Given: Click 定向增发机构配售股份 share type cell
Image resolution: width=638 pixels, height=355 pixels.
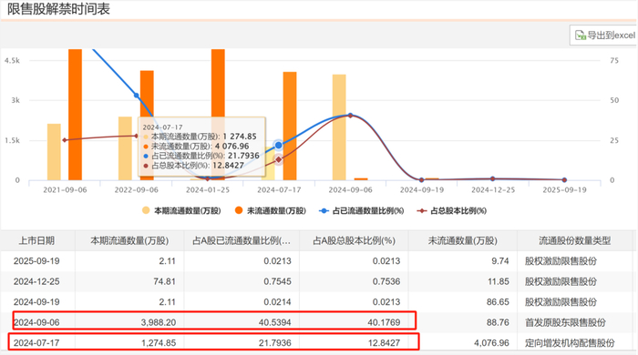Looking at the screenshot, I should (x=570, y=343).
